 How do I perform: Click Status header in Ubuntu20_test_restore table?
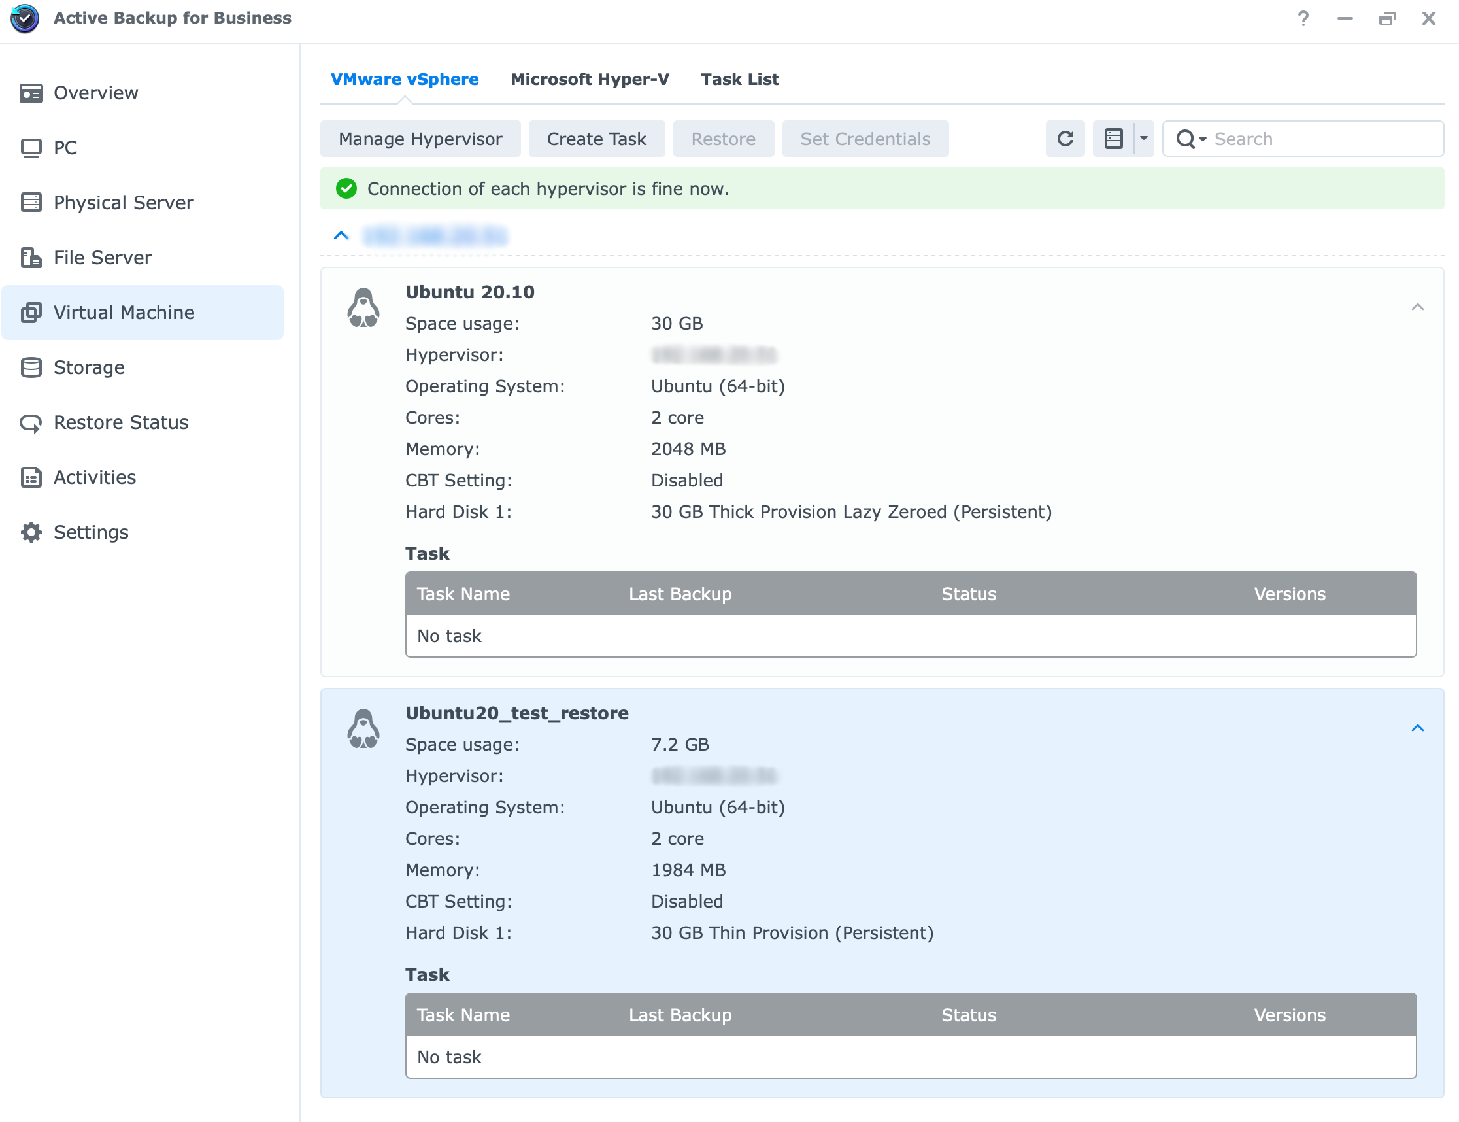coord(968,1015)
